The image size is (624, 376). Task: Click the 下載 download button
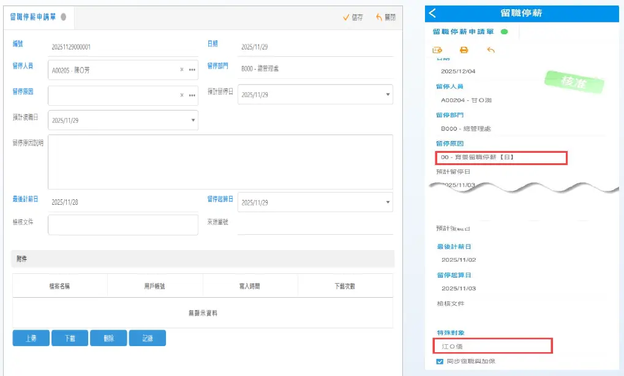(x=69, y=338)
